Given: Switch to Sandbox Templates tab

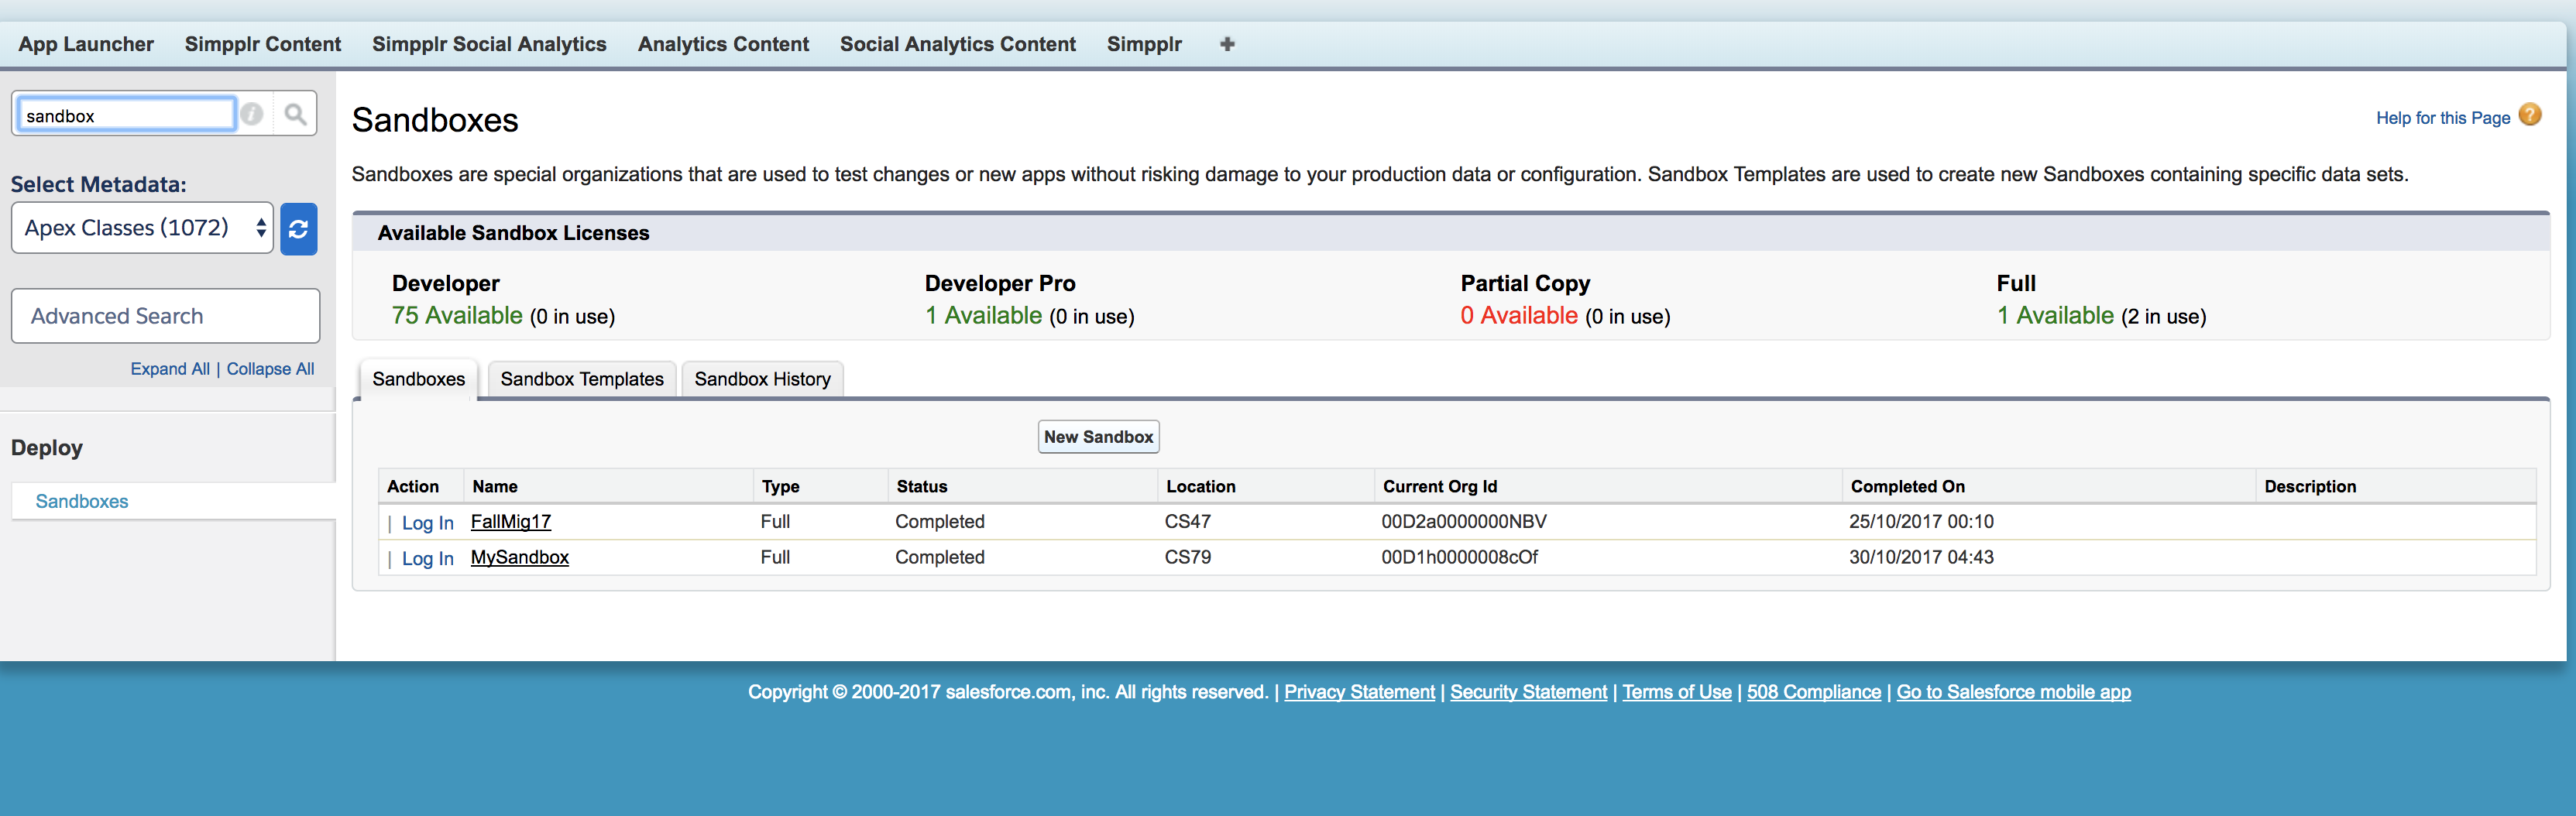Looking at the screenshot, I should [x=582, y=379].
